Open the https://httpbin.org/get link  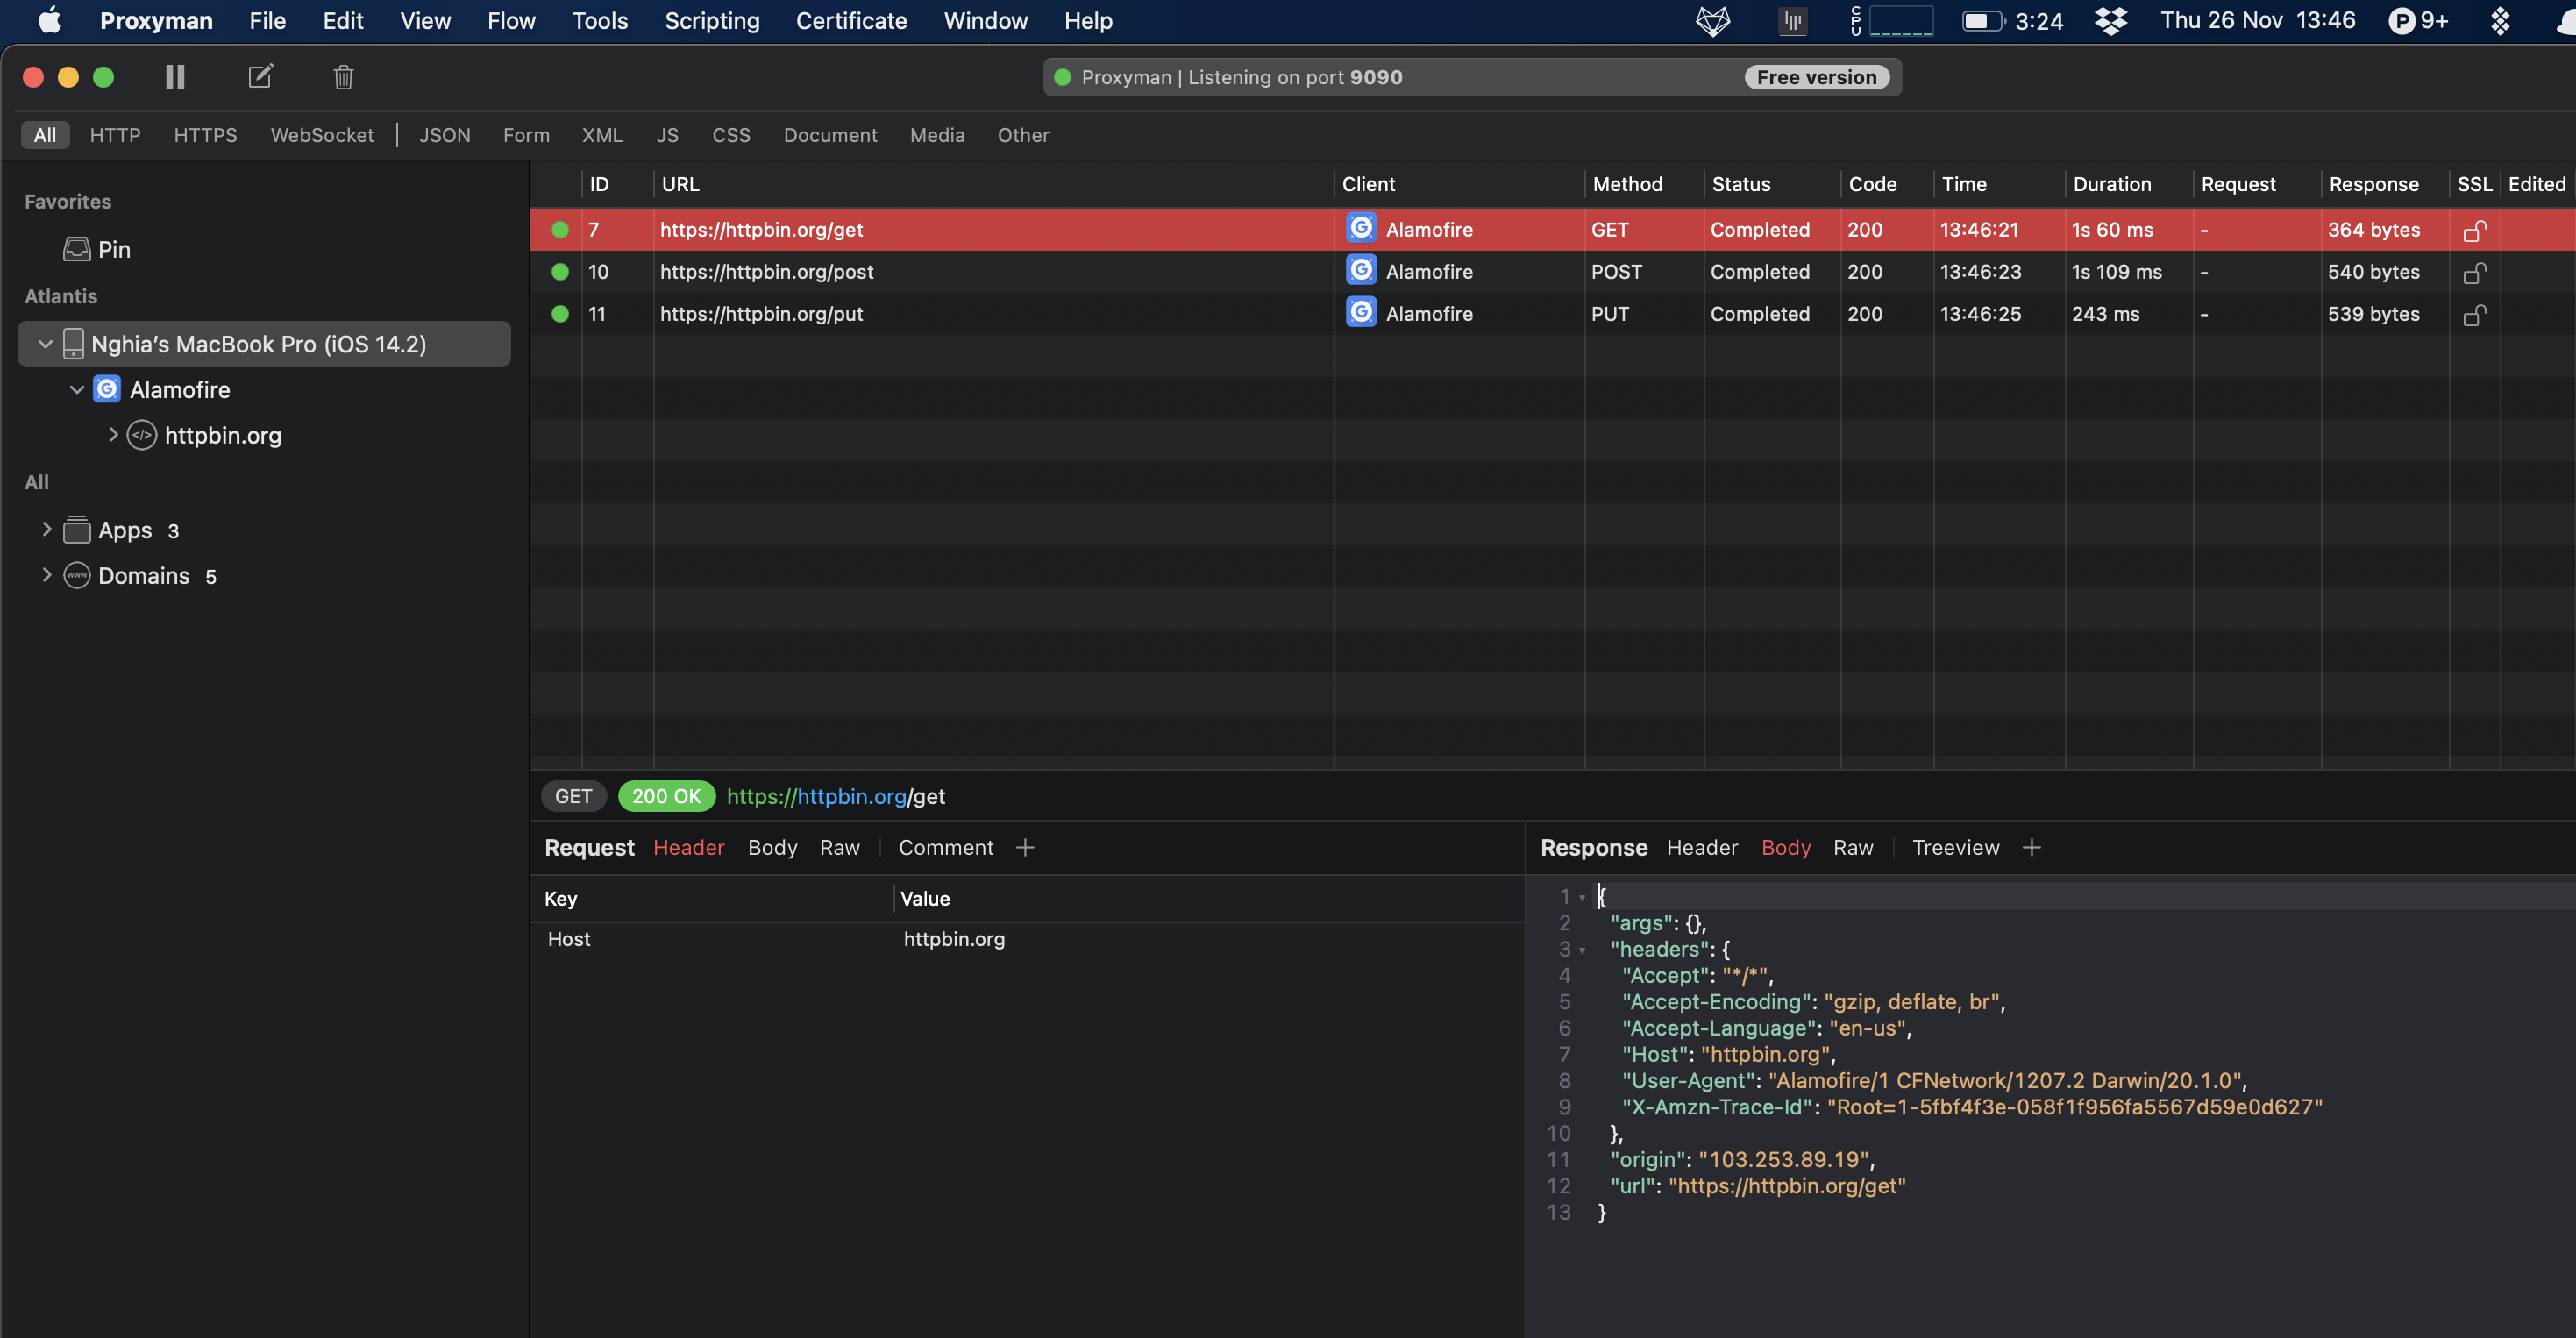click(836, 796)
